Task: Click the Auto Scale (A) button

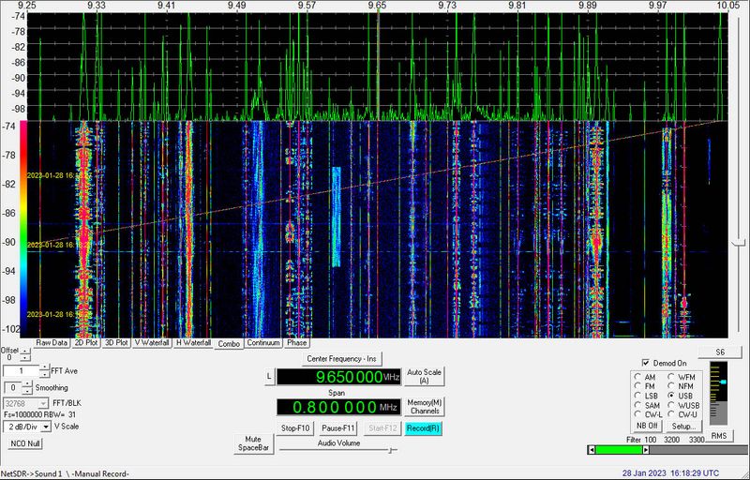Action: coord(424,376)
